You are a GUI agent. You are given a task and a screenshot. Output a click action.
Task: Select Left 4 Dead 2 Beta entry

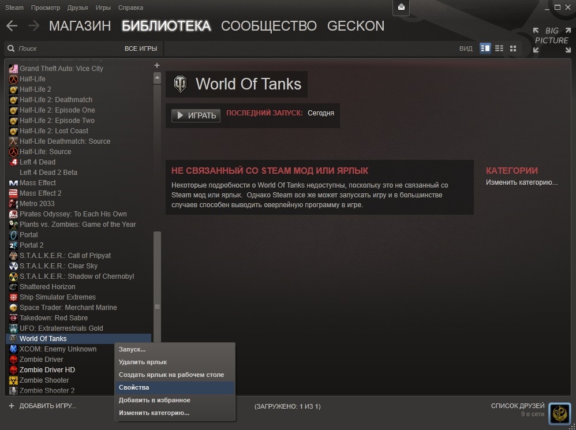(x=79, y=173)
